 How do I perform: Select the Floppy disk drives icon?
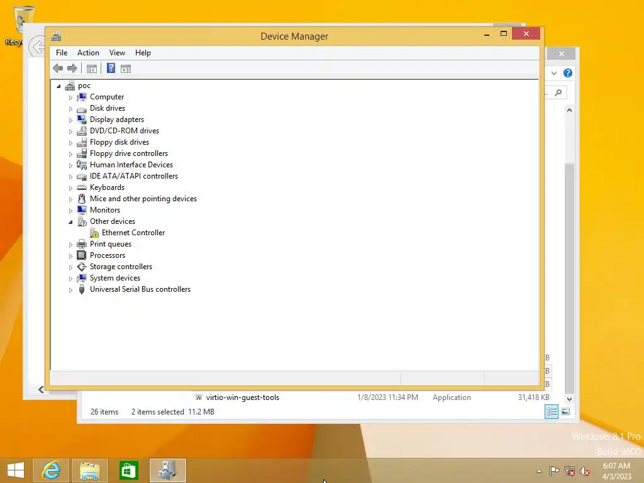(82, 142)
